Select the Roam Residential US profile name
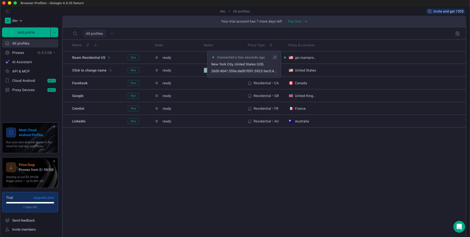 tap(88, 58)
